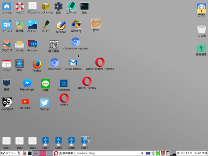The image size is (208, 156).
Task: Click the speaker volume tray icon
Action: 142,153
